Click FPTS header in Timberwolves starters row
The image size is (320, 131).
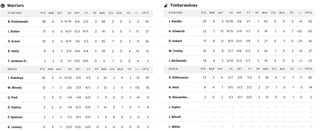pos(308,13)
